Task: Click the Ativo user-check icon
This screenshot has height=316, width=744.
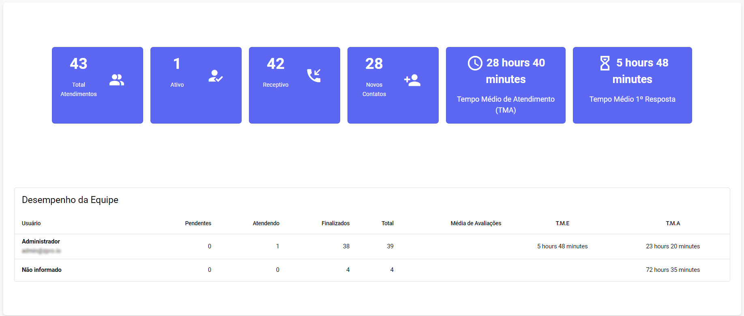Action: point(215,76)
